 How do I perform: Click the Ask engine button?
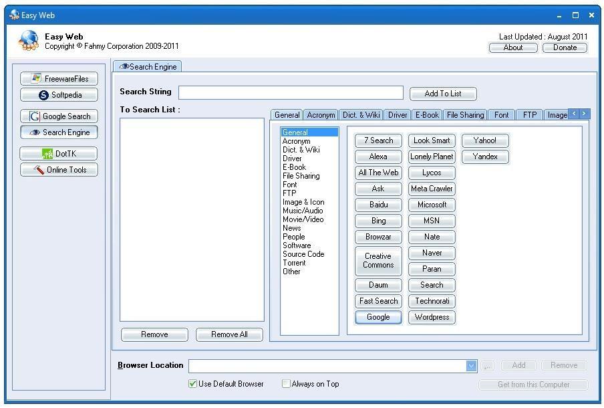tap(378, 189)
